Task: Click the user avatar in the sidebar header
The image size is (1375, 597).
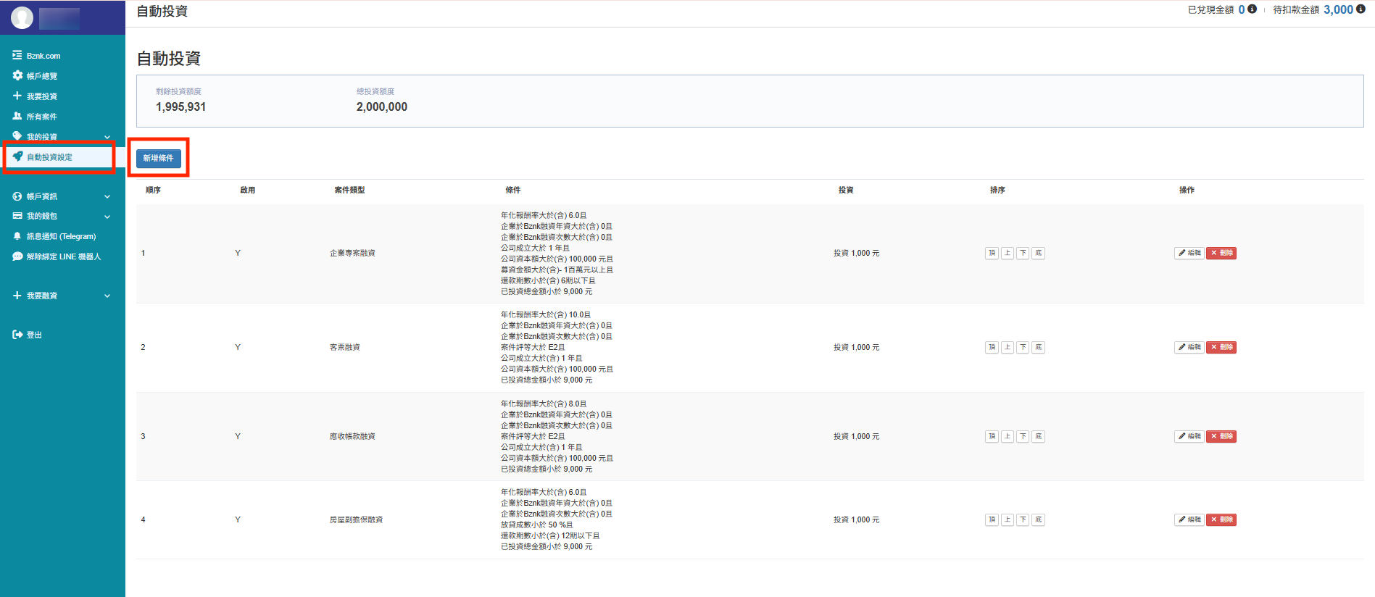Action: coord(22,17)
